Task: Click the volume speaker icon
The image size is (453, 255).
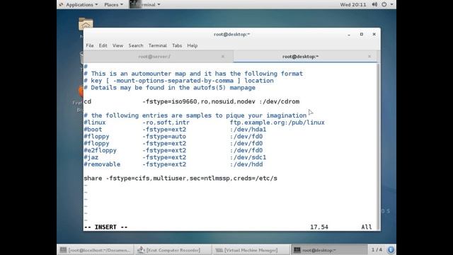Action: pyautogui.click(x=374, y=5)
